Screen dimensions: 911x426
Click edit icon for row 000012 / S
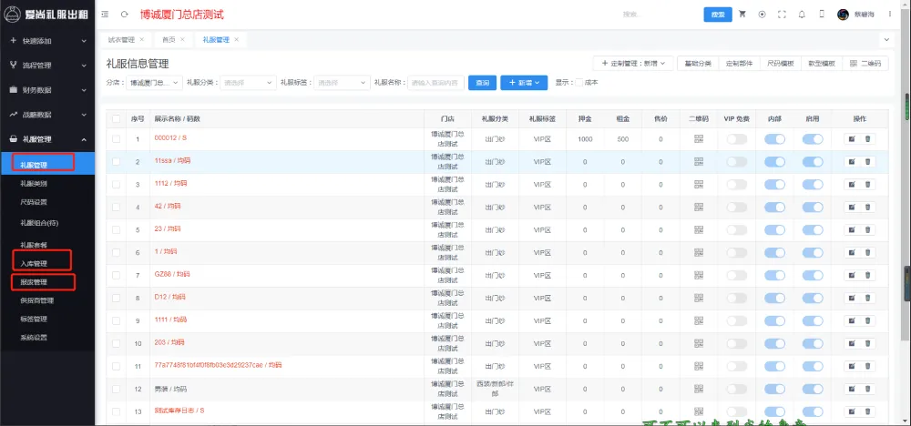click(851, 138)
